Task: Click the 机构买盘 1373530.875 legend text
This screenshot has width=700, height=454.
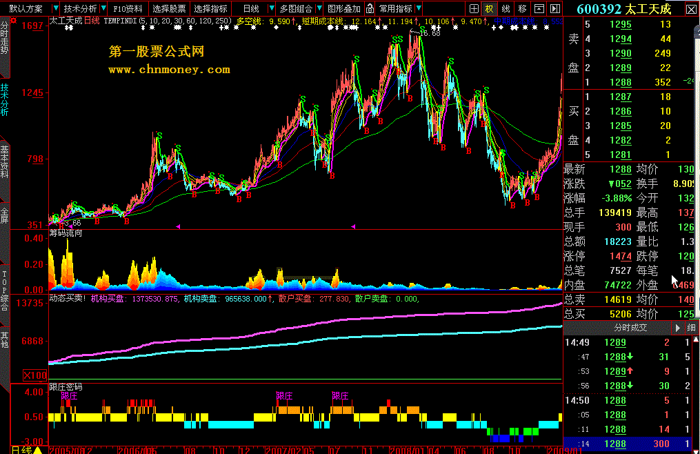Action: (x=134, y=299)
